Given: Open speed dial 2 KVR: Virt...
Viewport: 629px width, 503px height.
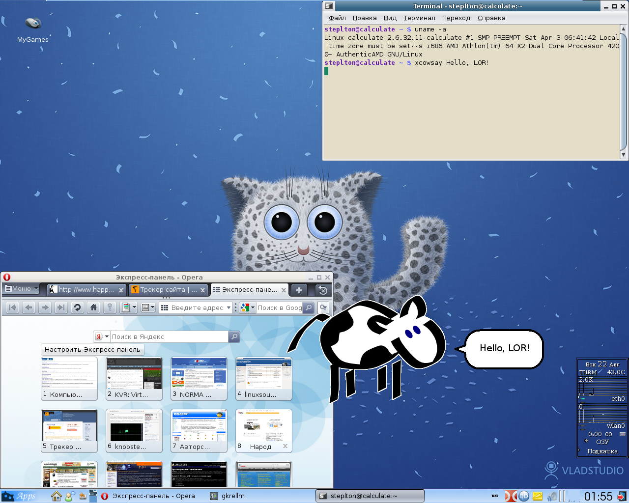Looking at the screenshot, I should click(x=134, y=378).
